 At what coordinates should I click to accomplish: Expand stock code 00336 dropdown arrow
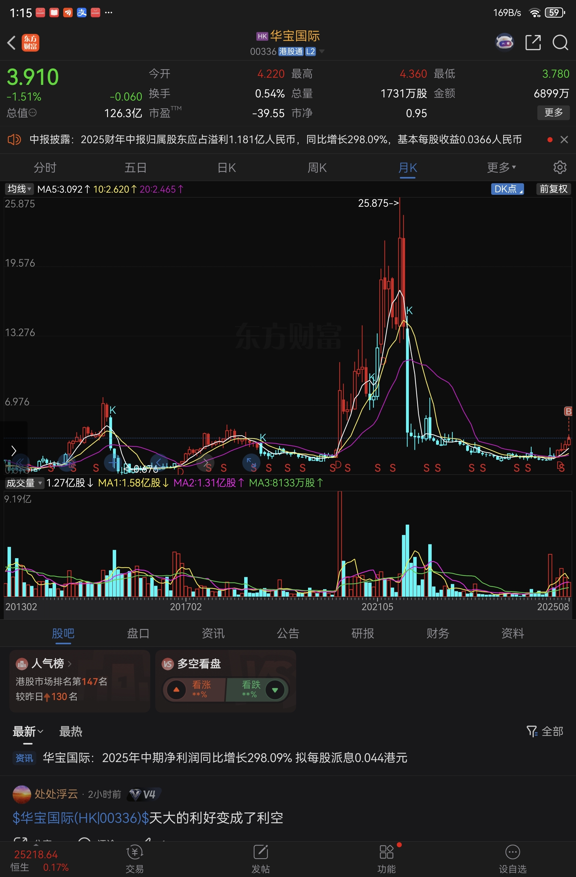(x=322, y=51)
